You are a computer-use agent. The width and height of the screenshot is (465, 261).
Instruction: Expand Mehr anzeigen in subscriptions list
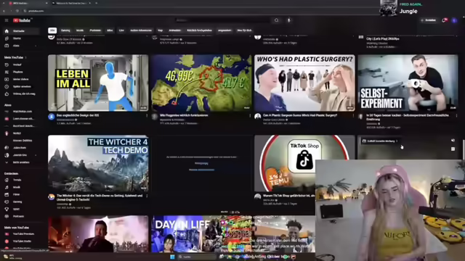21,162
